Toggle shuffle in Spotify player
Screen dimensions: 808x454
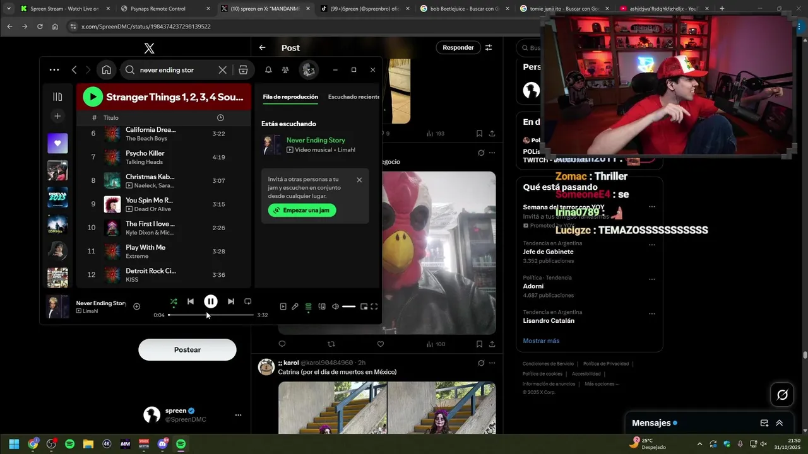174,302
